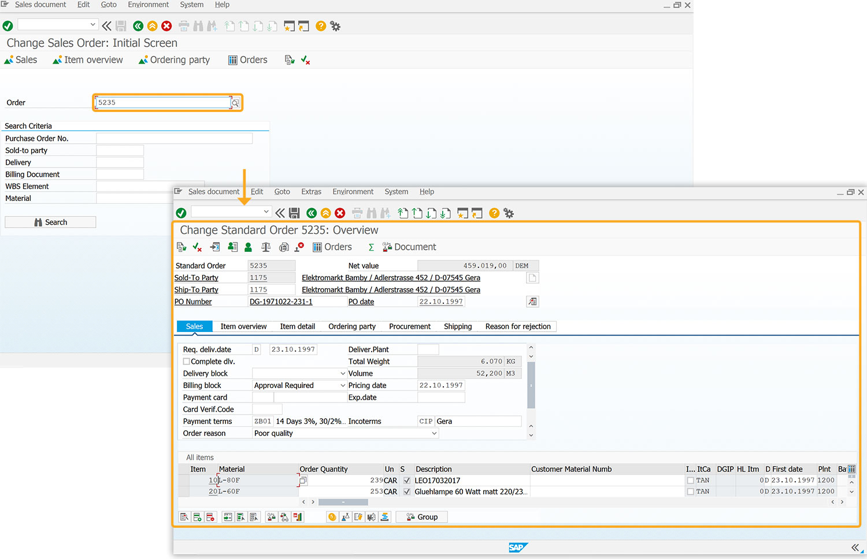Screen dimensions: 867x559
Task: Switch to the Reason for rejection tab
Action: click(x=518, y=326)
